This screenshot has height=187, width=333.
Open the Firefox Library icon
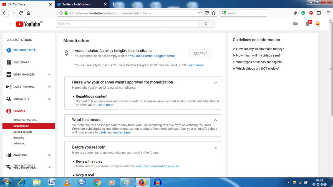point(296,13)
